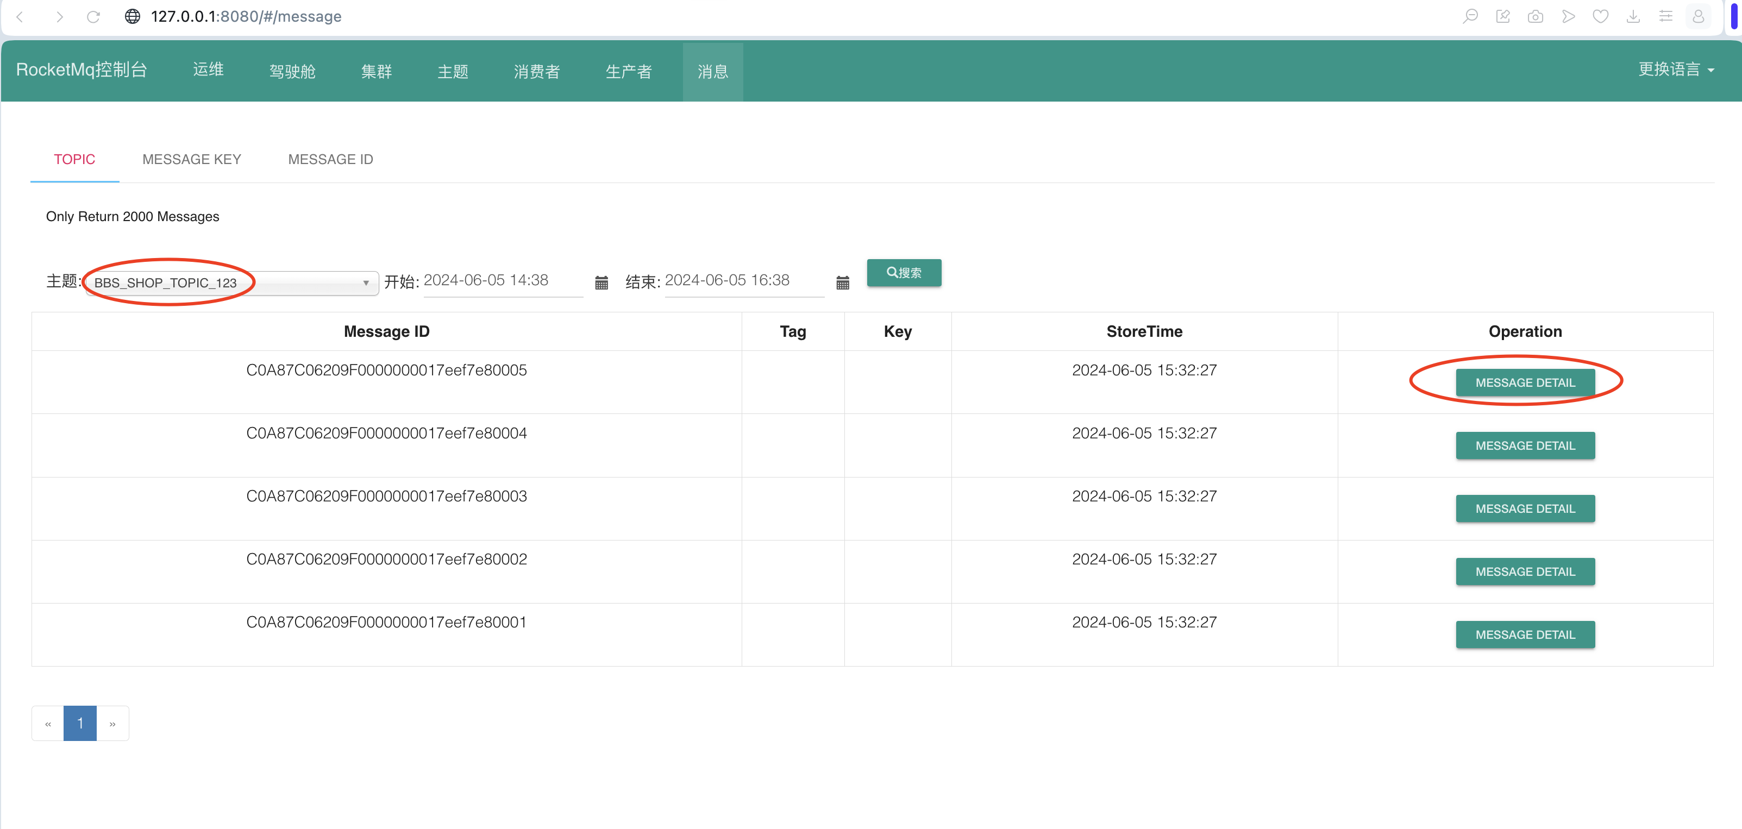The height and width of the screenshot is (829, 1742).
Task: Go to the 集群 cluster page
Action: (x=377, y=71)
